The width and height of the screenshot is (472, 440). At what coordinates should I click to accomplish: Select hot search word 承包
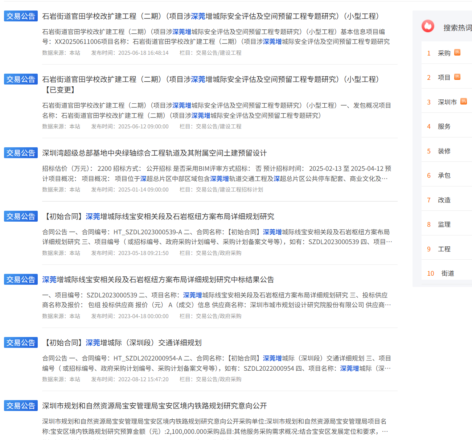pos(444,176)
